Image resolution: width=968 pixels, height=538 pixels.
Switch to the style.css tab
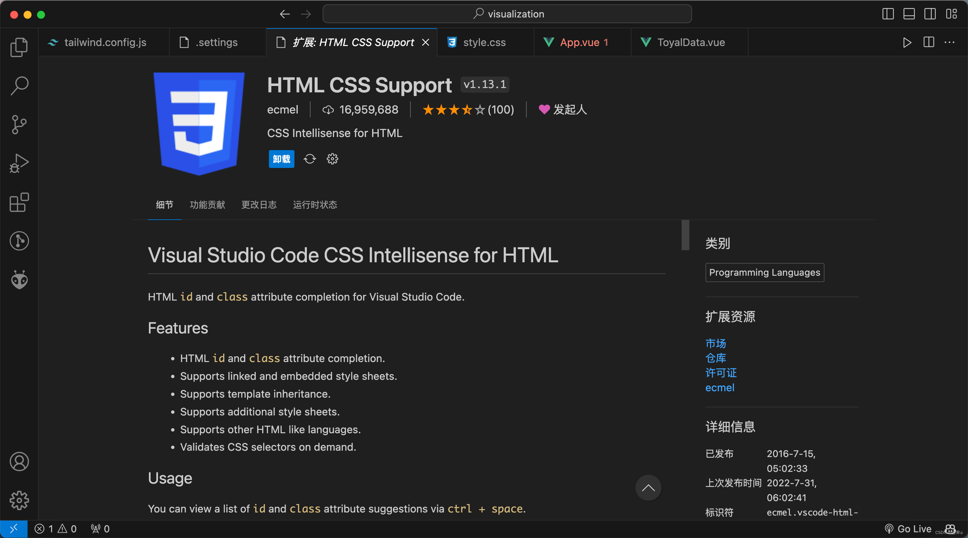click(x=485, y=42)
